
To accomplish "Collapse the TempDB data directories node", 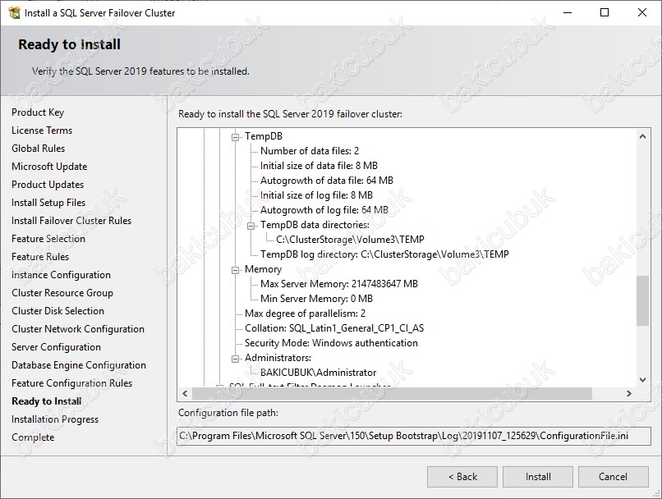I will pos(251,226).
